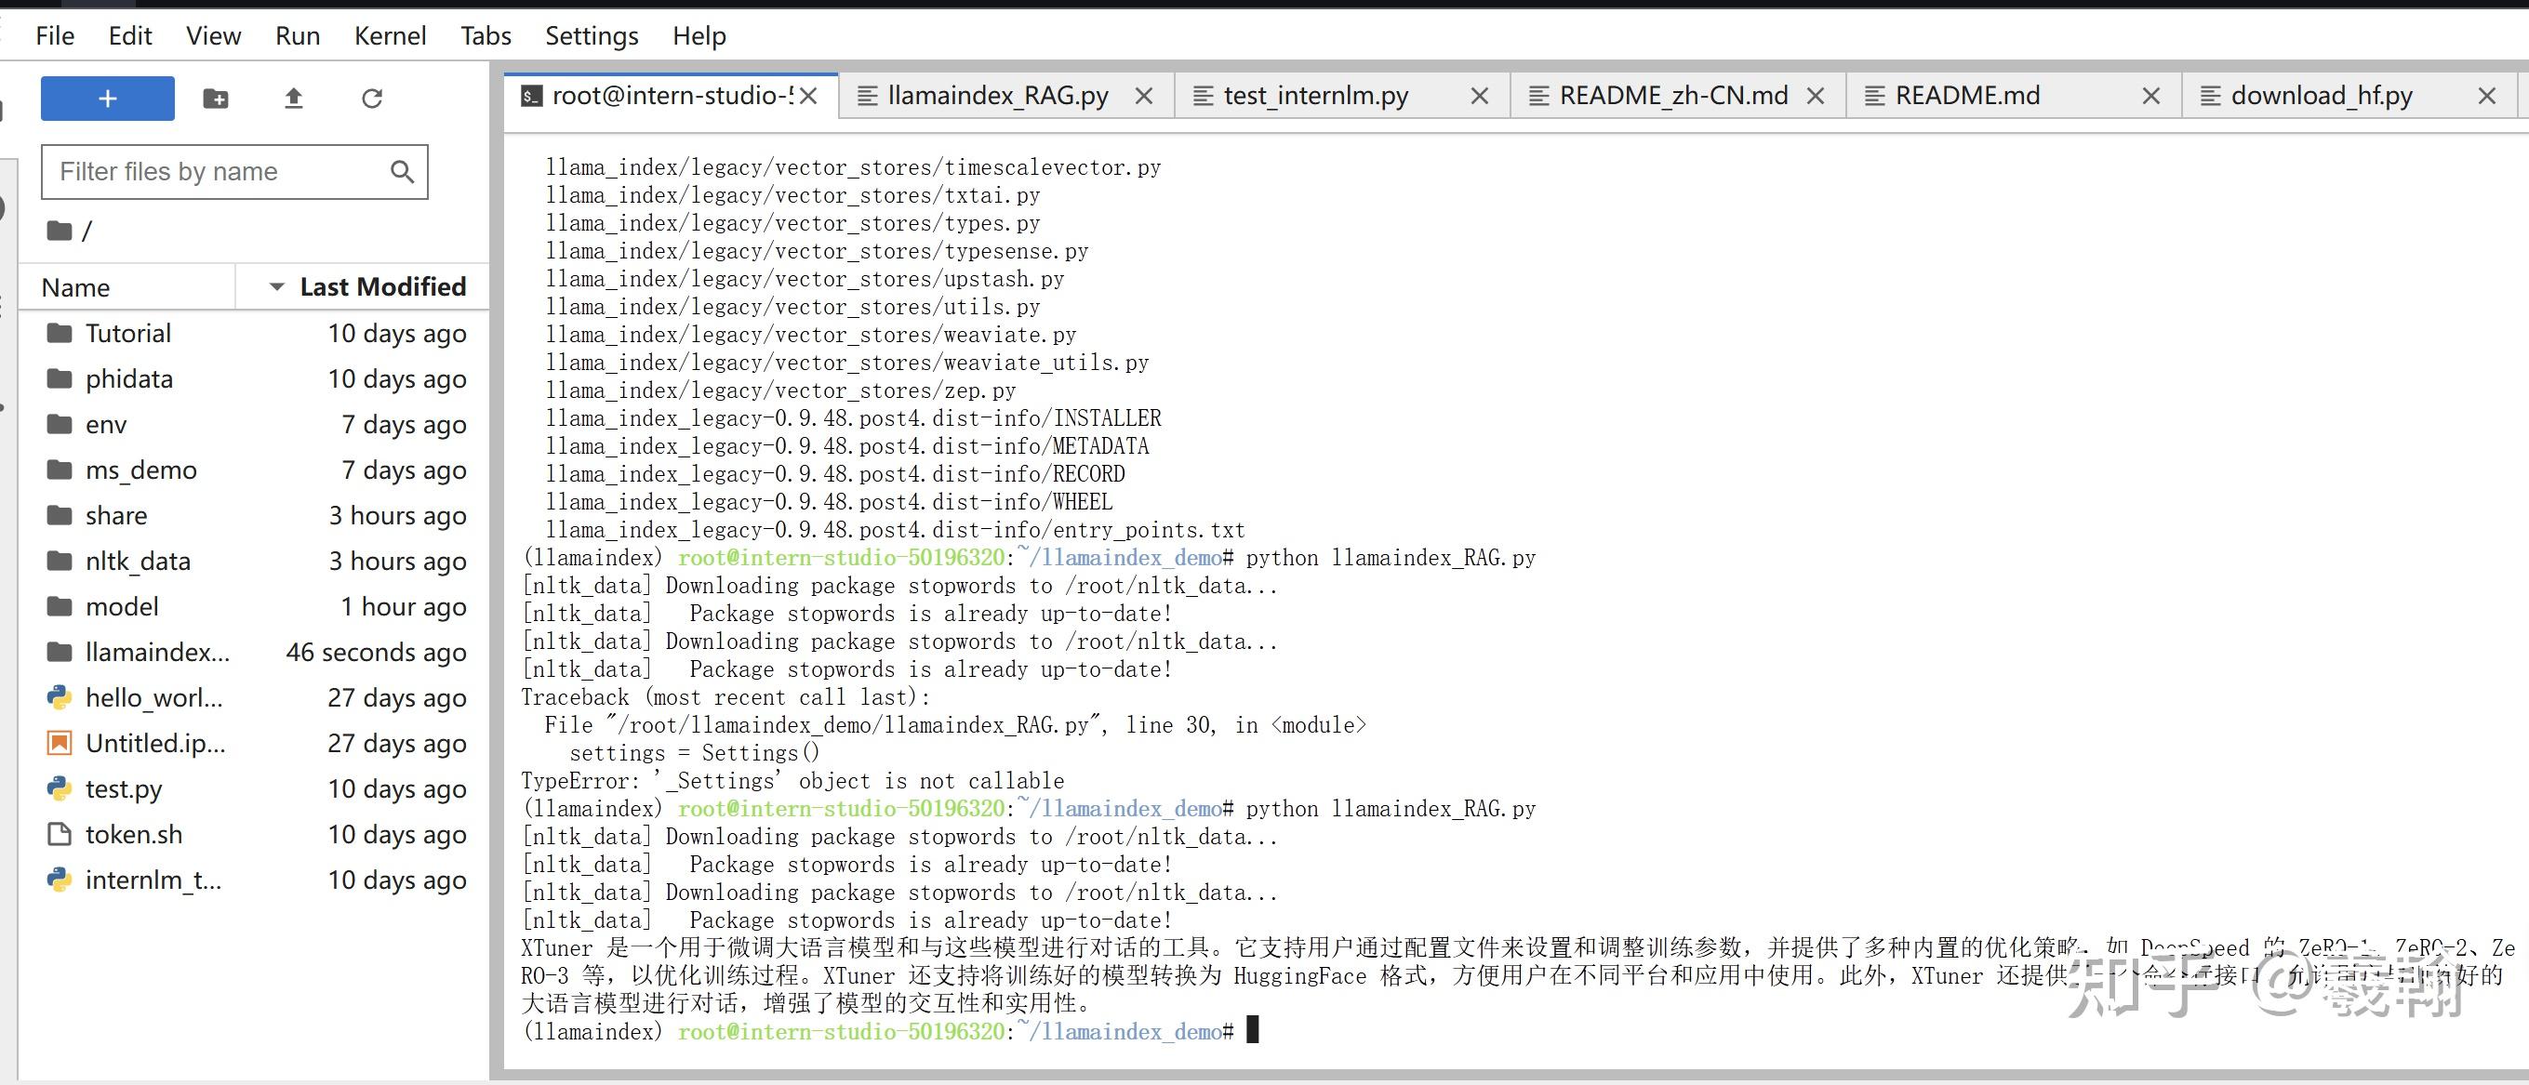This screenshot has height=1085, width=2529.
Task: Sort by Last Modified column header
Action: click(x=362, y=287)
